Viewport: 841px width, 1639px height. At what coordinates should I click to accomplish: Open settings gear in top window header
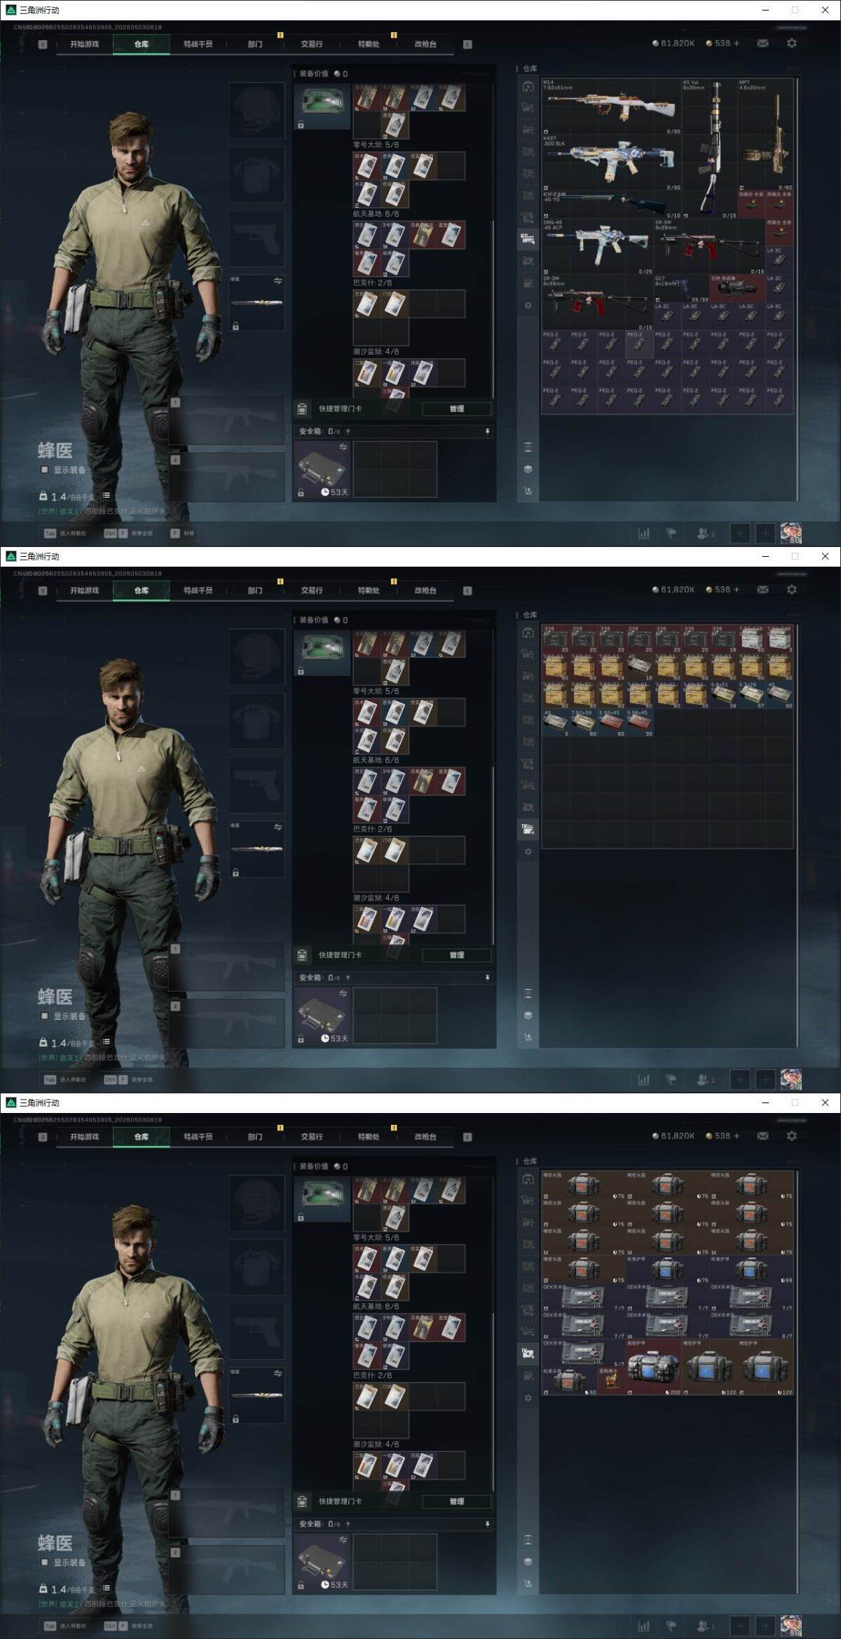click(792, 43)
